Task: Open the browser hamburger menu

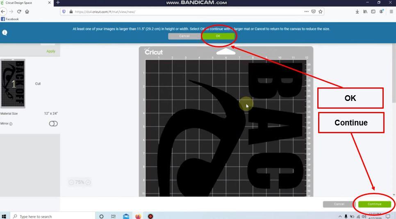Action: coord(391,11)
